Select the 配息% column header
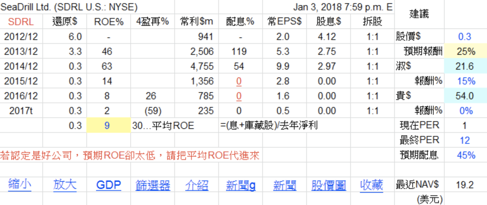Screen dimensions: 487x205 tap(240, 22)
